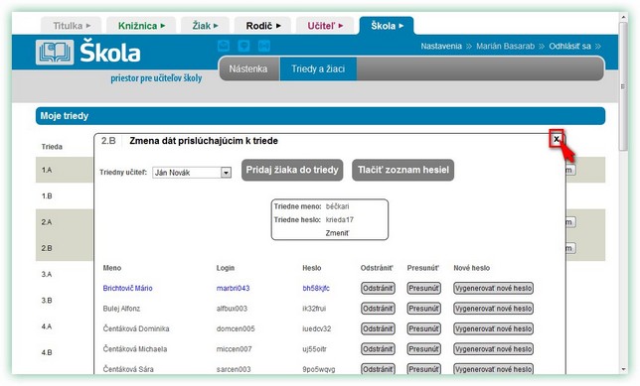Generate new password for Bulej Alfonz

pos(493,309)
